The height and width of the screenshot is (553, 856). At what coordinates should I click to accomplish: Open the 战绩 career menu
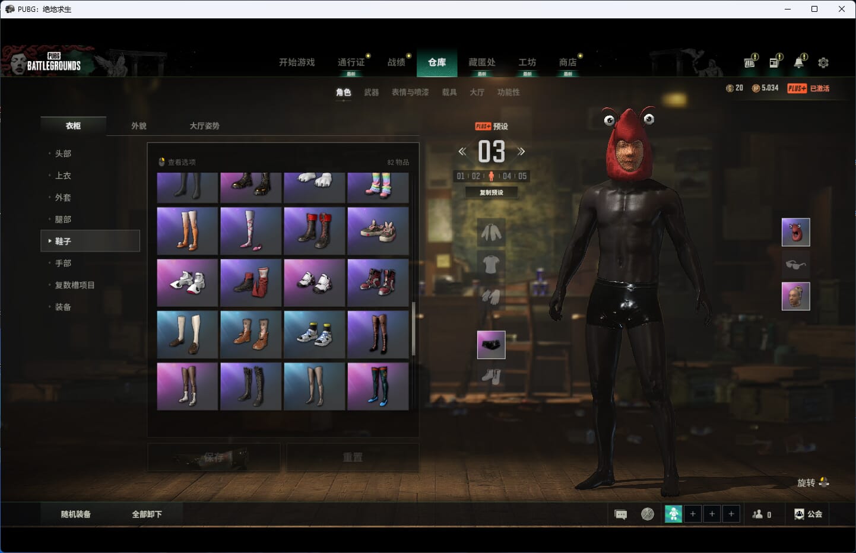(397, 62)
